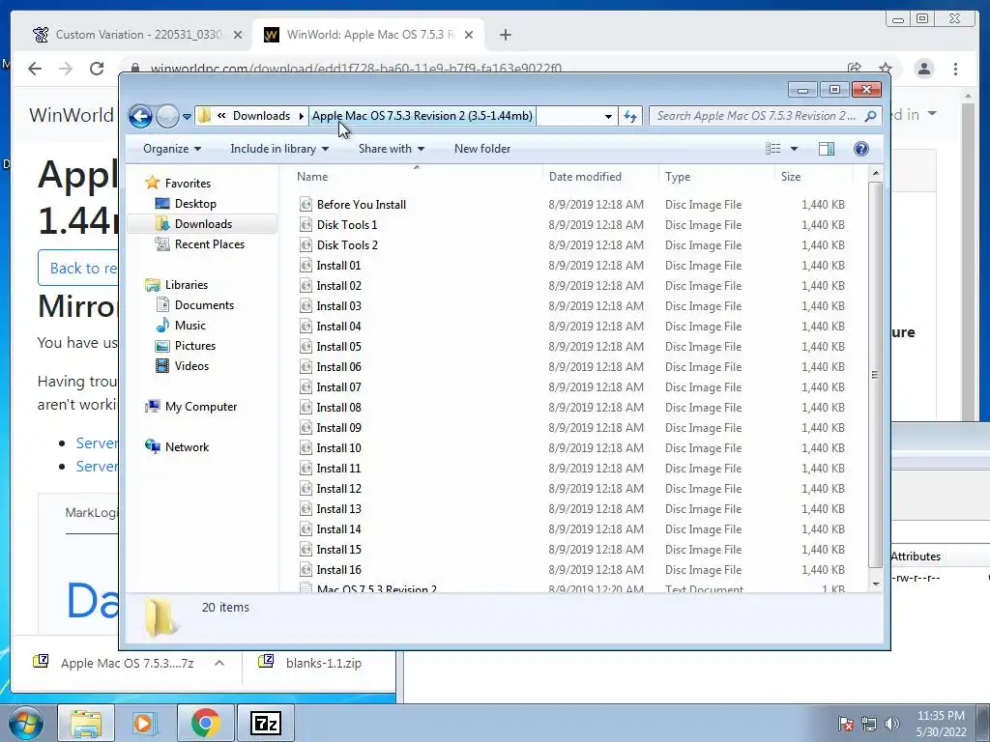Close the WinWorld Chrome tab
Viewport: 990px width, 742px height.
[x=469, y=35]
